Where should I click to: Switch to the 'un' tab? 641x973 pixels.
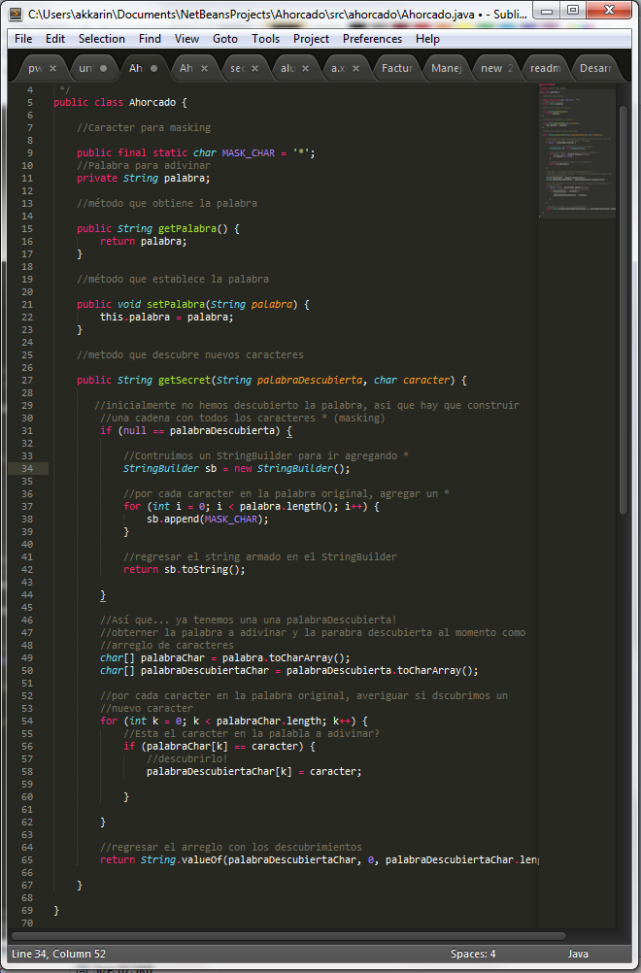point(85,68)
